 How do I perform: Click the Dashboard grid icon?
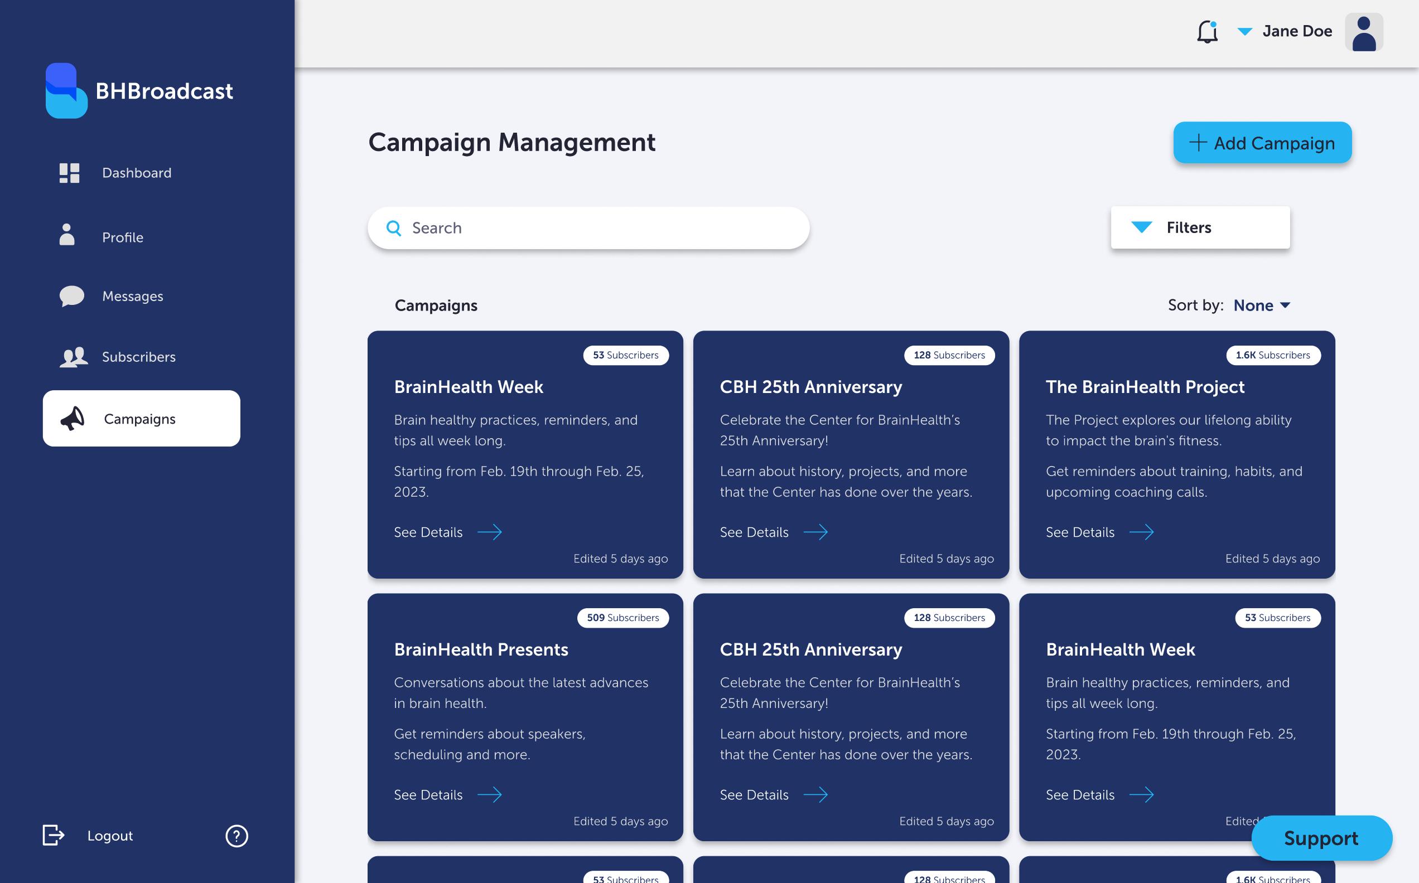[70, 173]
